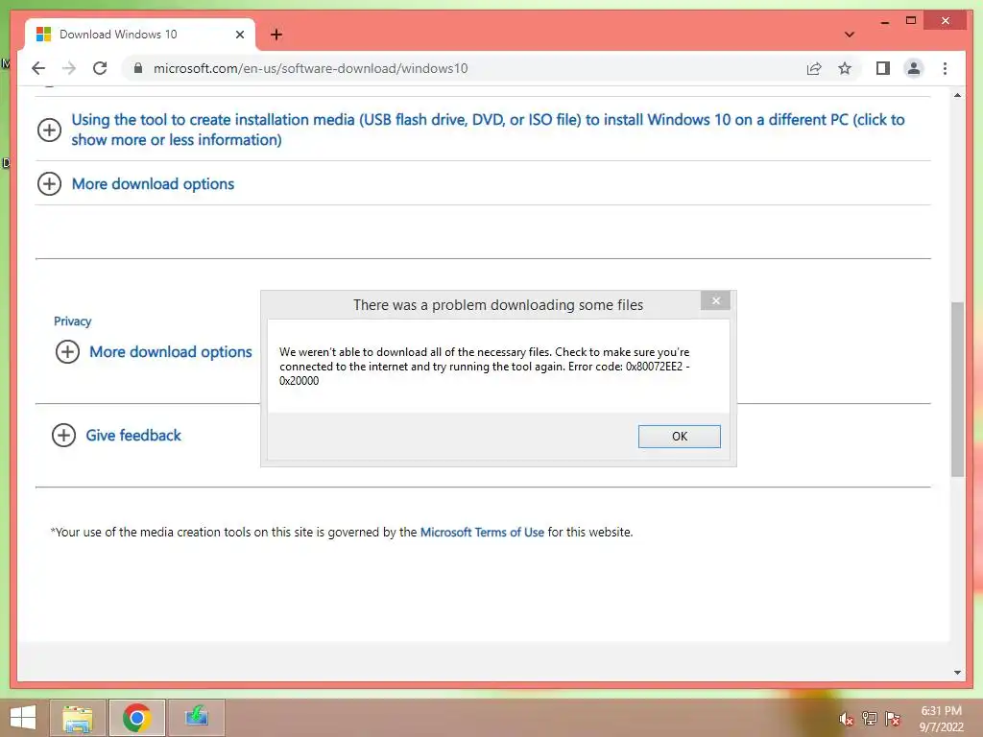
Task: Go forward in browser history
Action: pos(69,68)
